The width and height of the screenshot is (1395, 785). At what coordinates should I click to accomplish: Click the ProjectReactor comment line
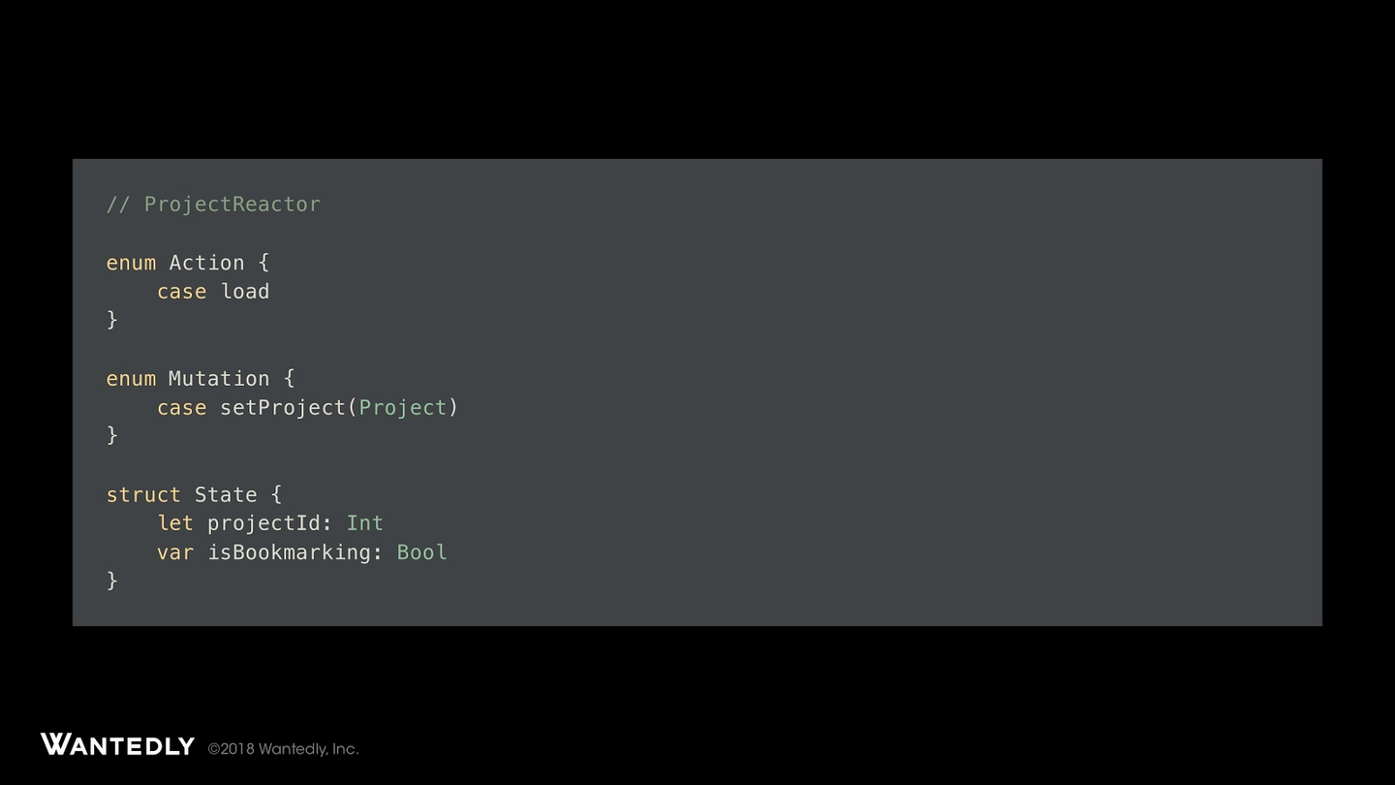pos(213,204)
